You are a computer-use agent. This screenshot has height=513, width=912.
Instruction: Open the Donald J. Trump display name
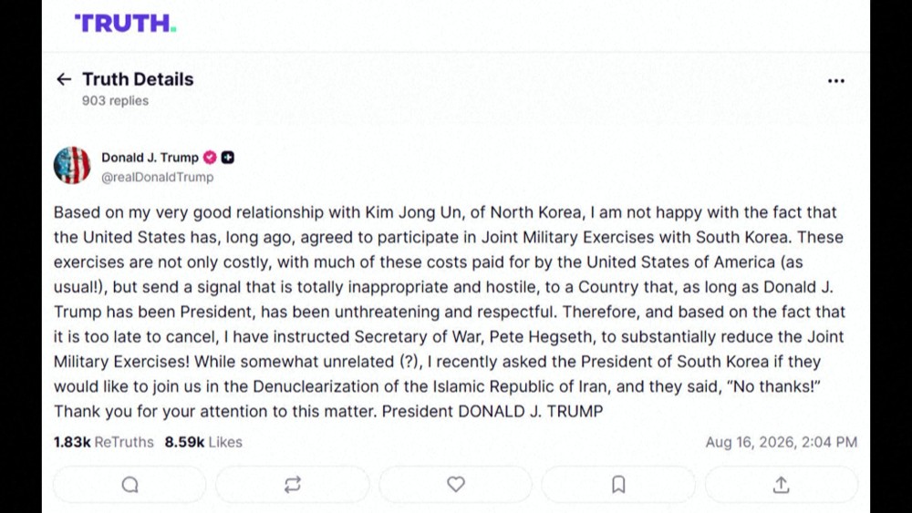click(150, 158)
